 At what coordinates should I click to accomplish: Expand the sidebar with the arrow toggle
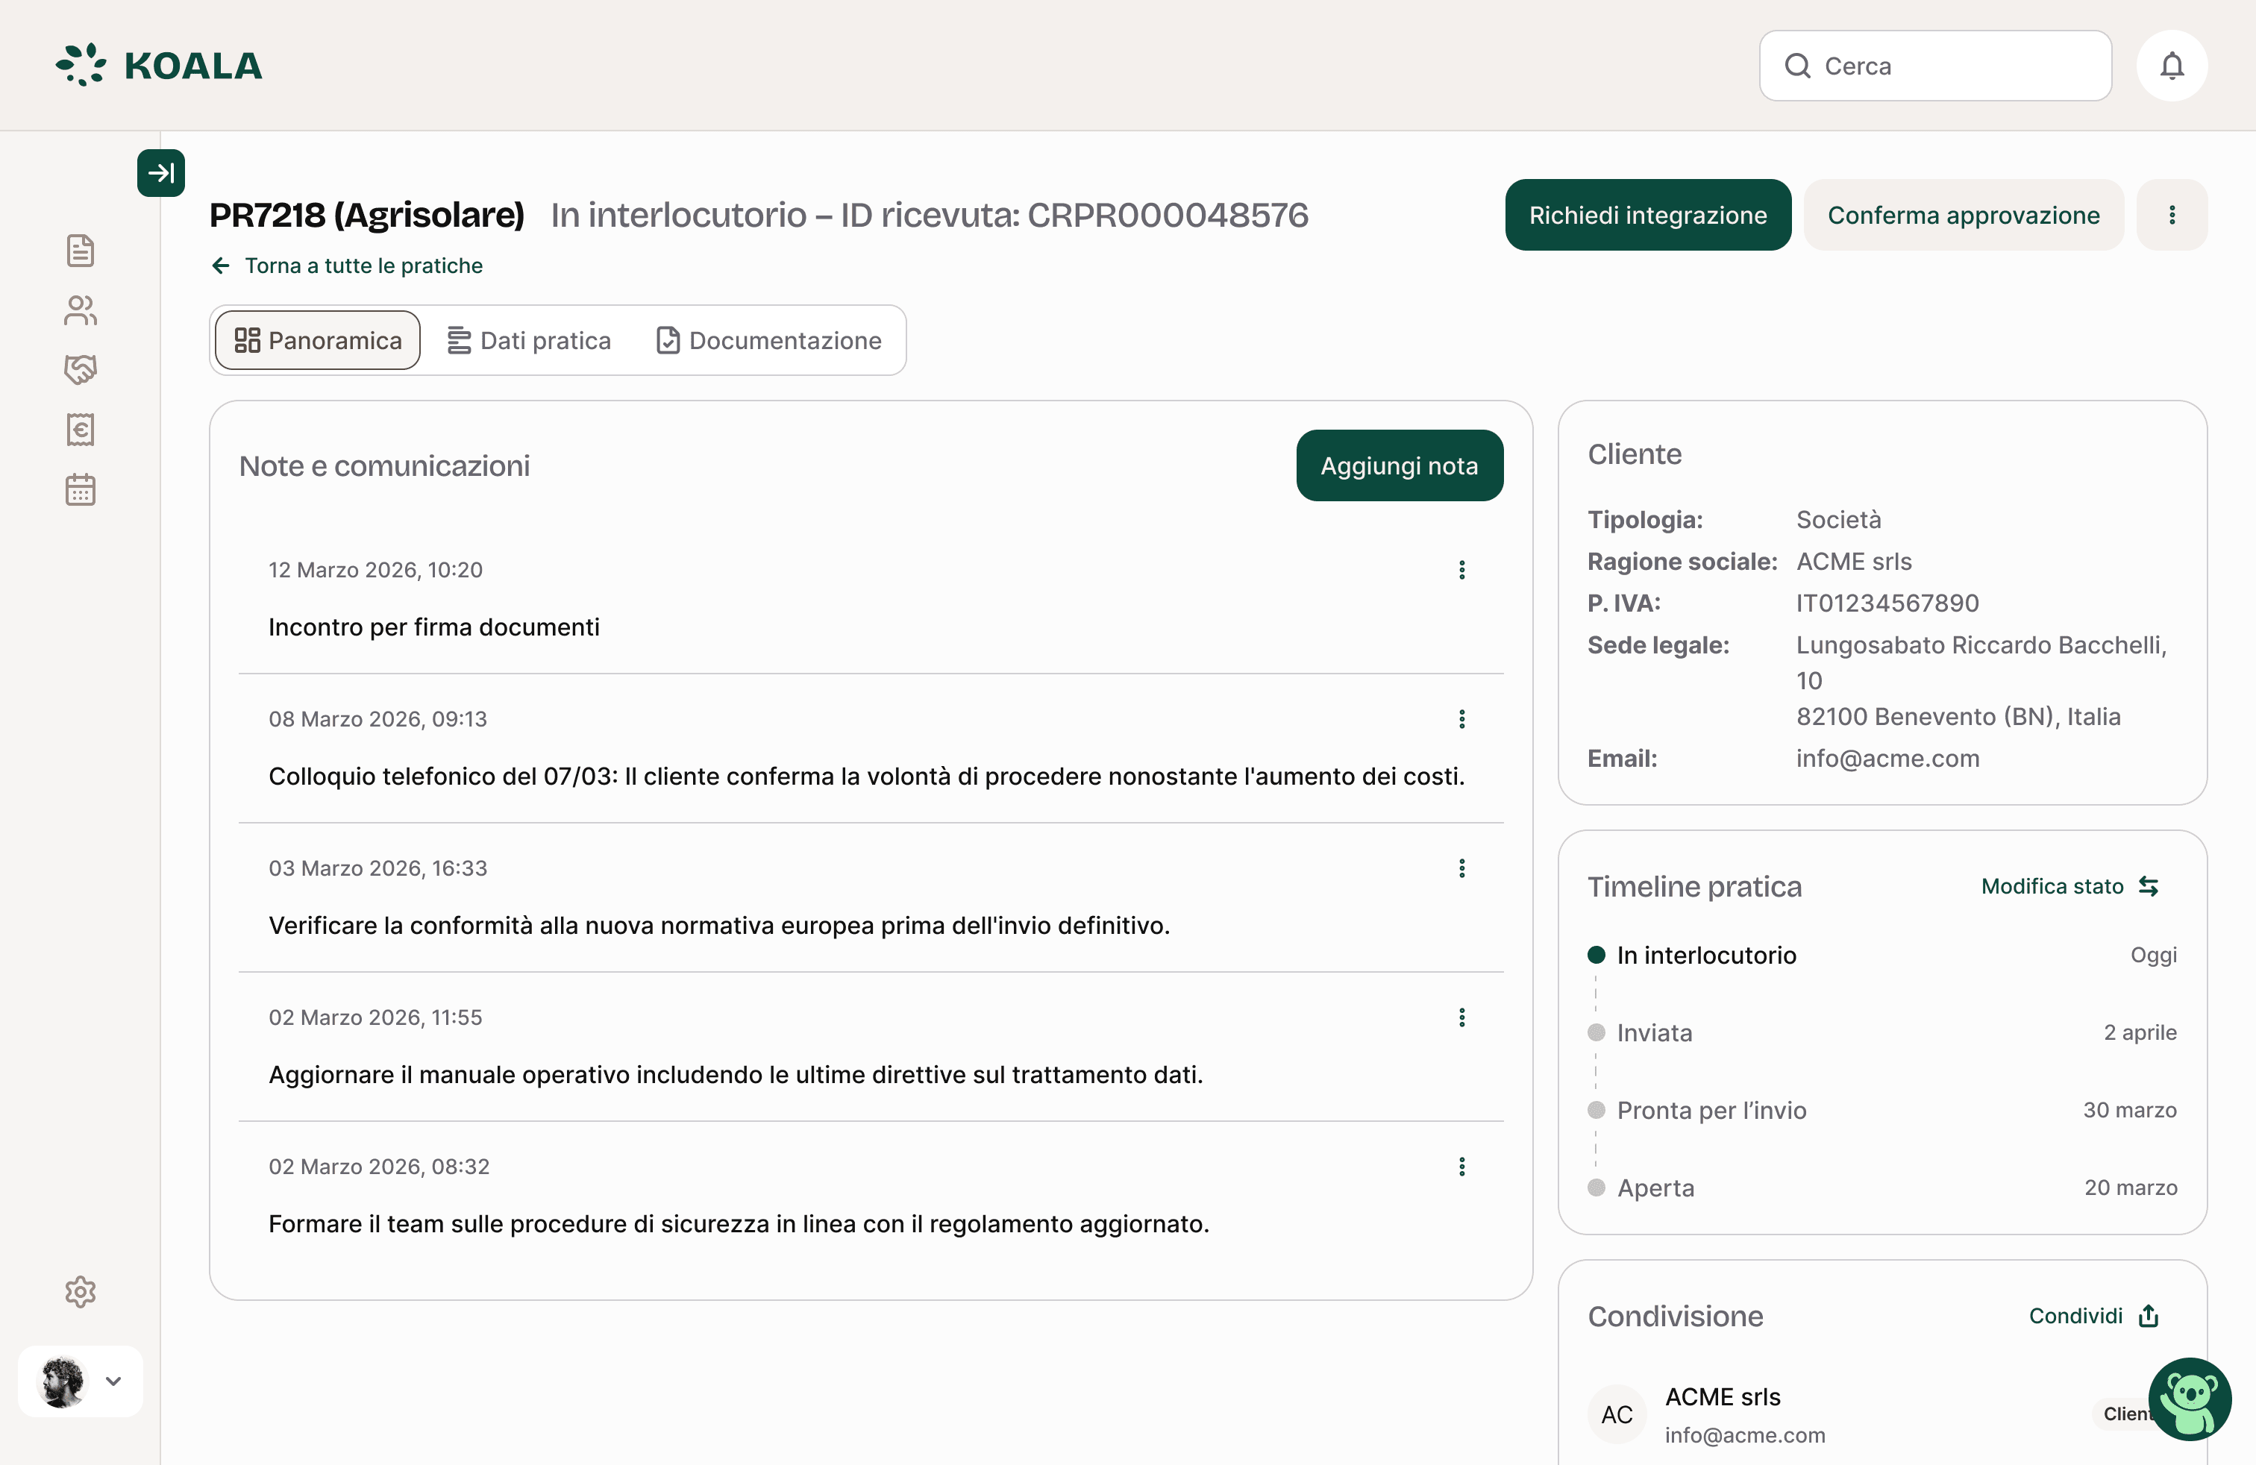pos(161,172)
